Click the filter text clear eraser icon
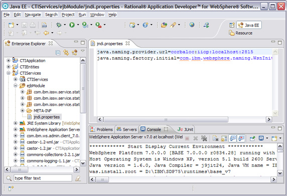 pyautogui.click(x=78, y=178)
